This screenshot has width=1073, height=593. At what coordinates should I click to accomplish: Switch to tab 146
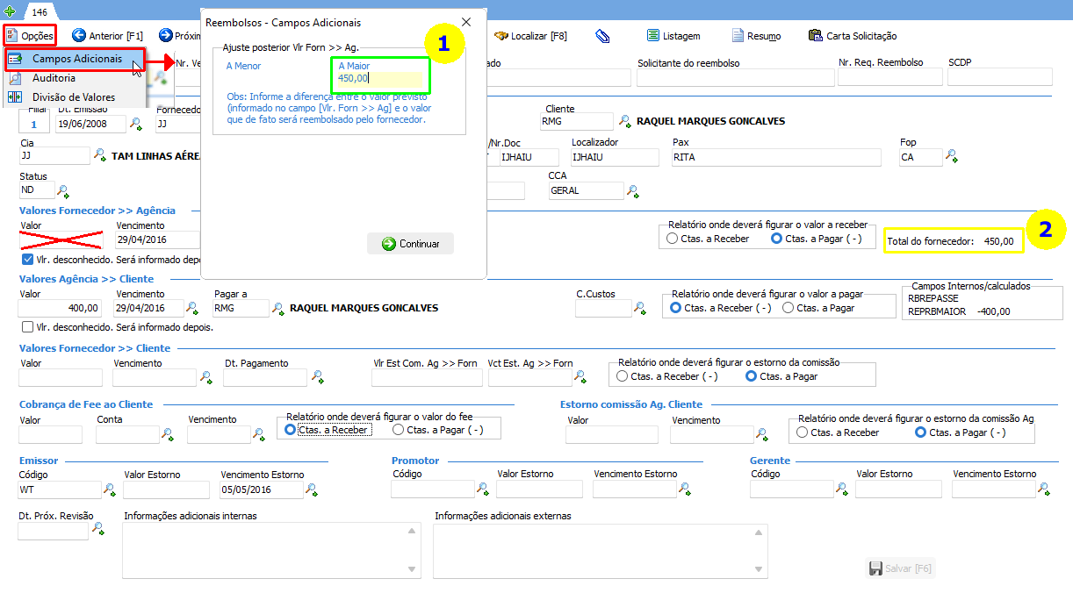(x=39, y=12)
